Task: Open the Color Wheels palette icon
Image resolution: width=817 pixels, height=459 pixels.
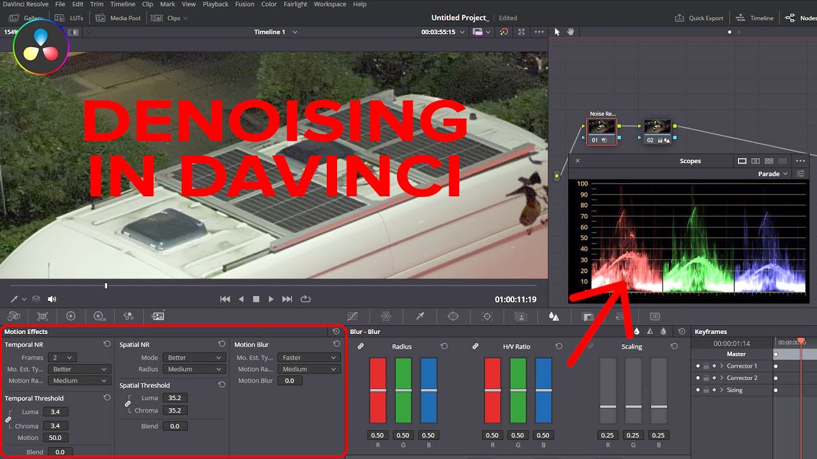Action: (x=71, y=316)
